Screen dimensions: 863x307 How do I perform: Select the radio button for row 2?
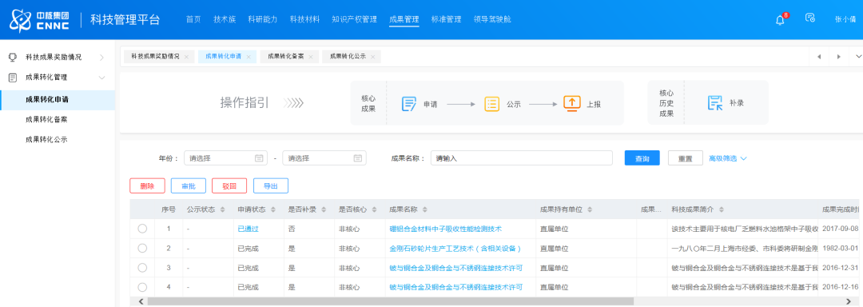(x=142, y=248)
